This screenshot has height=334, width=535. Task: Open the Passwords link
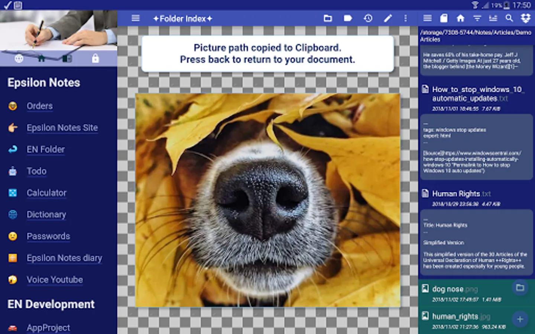48,236
